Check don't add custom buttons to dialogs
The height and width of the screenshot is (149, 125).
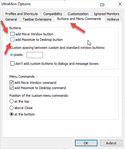click(x=12, y=64)
